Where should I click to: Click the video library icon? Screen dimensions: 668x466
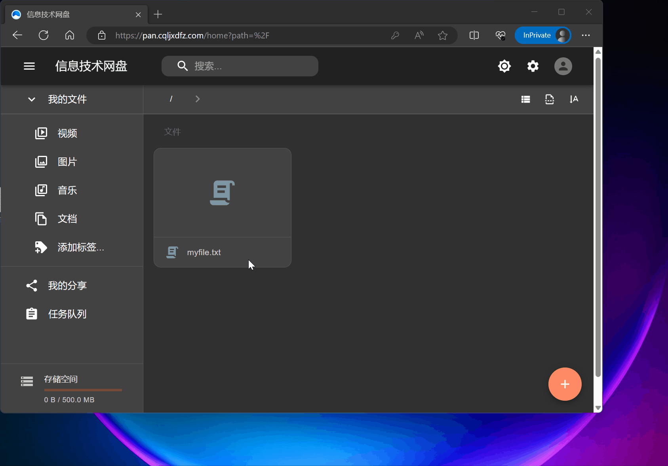click(x=41, y=133)
